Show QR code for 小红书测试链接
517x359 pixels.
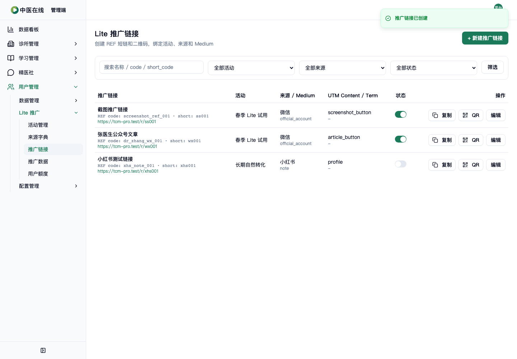click(x=471, y=165)
